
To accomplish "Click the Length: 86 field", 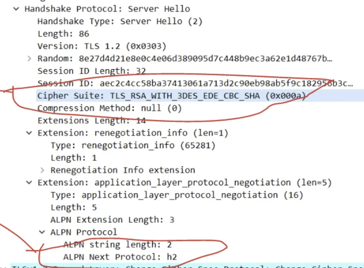I will click(x=63, y=34).
